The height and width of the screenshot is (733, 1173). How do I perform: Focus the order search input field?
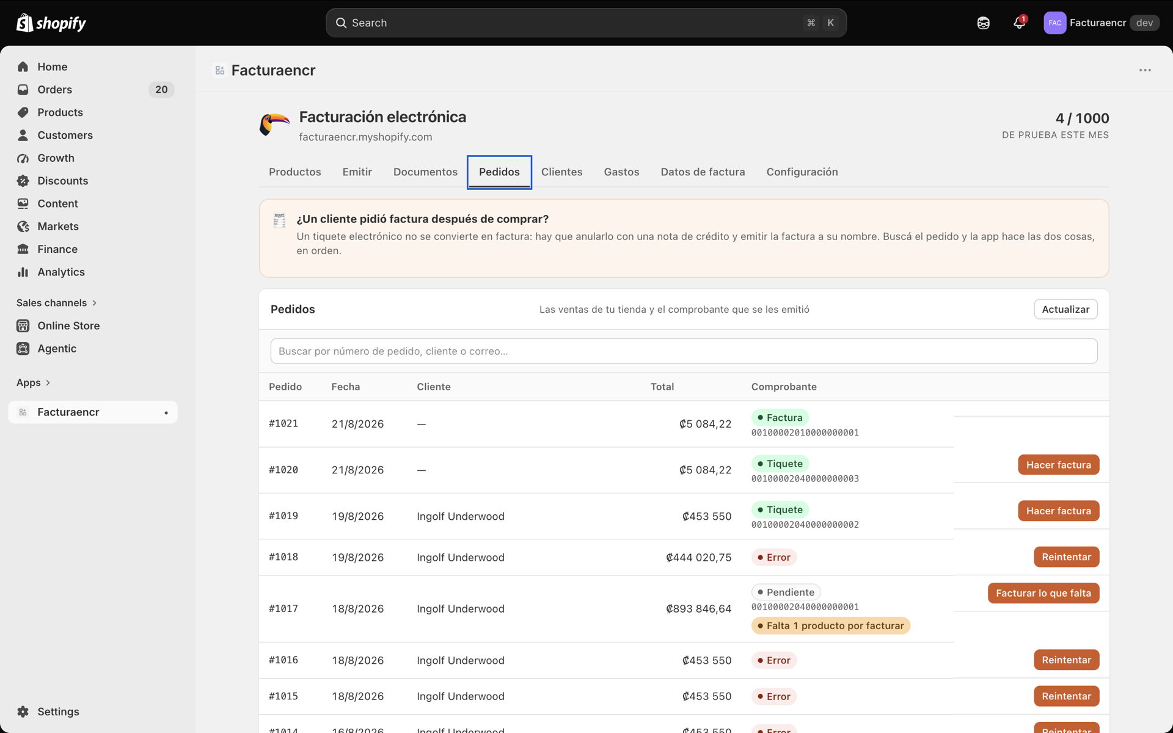[x=684, y=351]
